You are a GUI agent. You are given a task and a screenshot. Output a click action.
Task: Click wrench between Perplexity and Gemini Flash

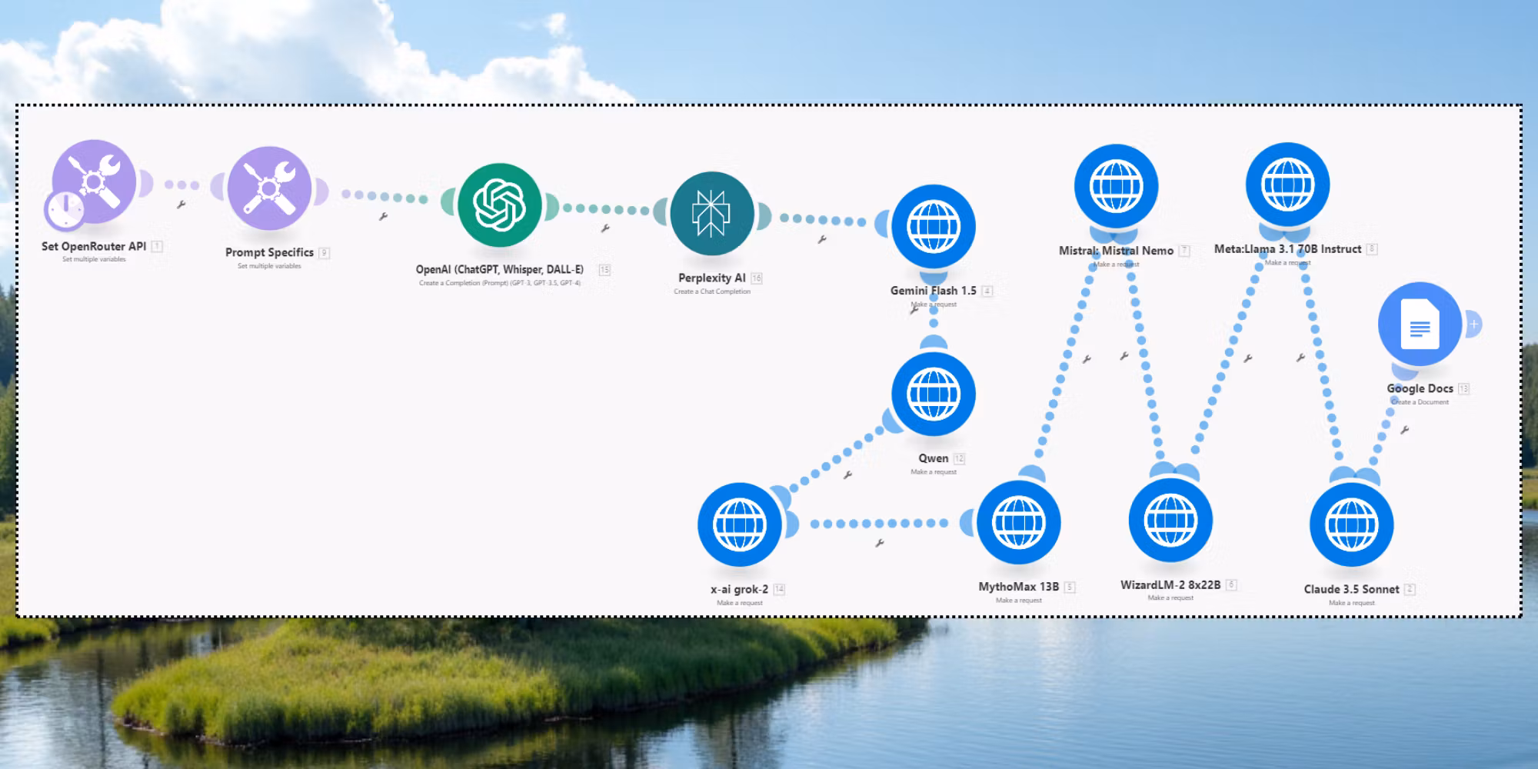click(822, 240)
